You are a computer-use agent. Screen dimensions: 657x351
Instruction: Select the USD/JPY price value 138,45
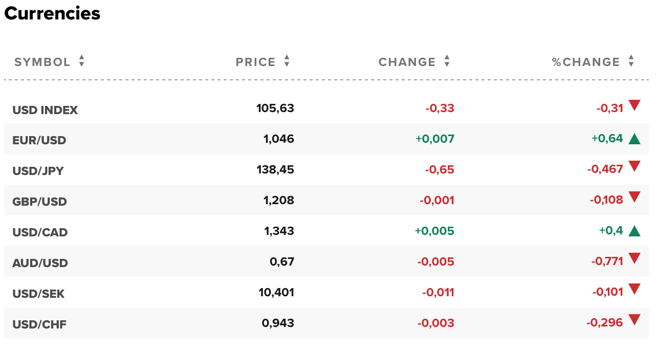point(275,169)
